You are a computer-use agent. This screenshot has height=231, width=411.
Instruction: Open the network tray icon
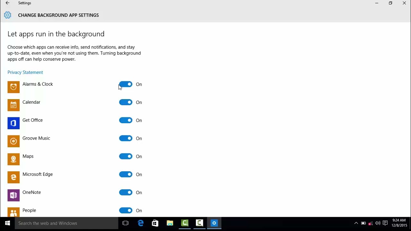(x=371, y=223)
